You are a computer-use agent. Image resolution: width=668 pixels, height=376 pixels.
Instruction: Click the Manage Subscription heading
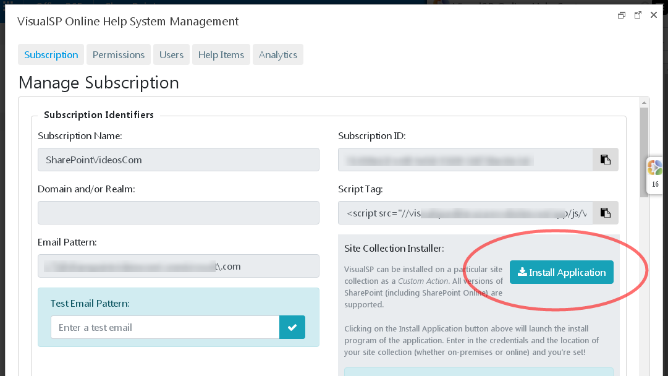tap(98, 83)
